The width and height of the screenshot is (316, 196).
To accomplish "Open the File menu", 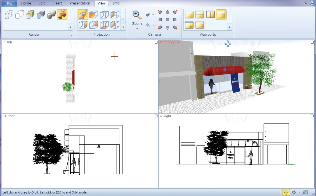I will pos(9,3).
